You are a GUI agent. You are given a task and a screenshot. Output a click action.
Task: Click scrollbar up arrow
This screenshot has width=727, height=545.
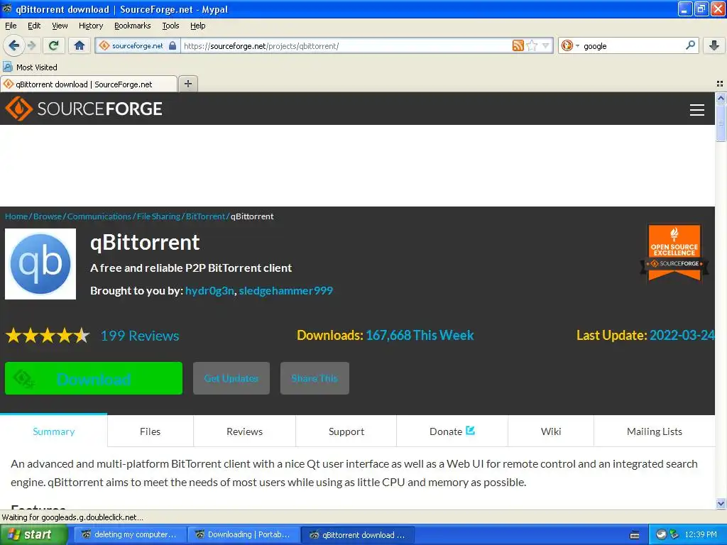(x=721, y=98)
